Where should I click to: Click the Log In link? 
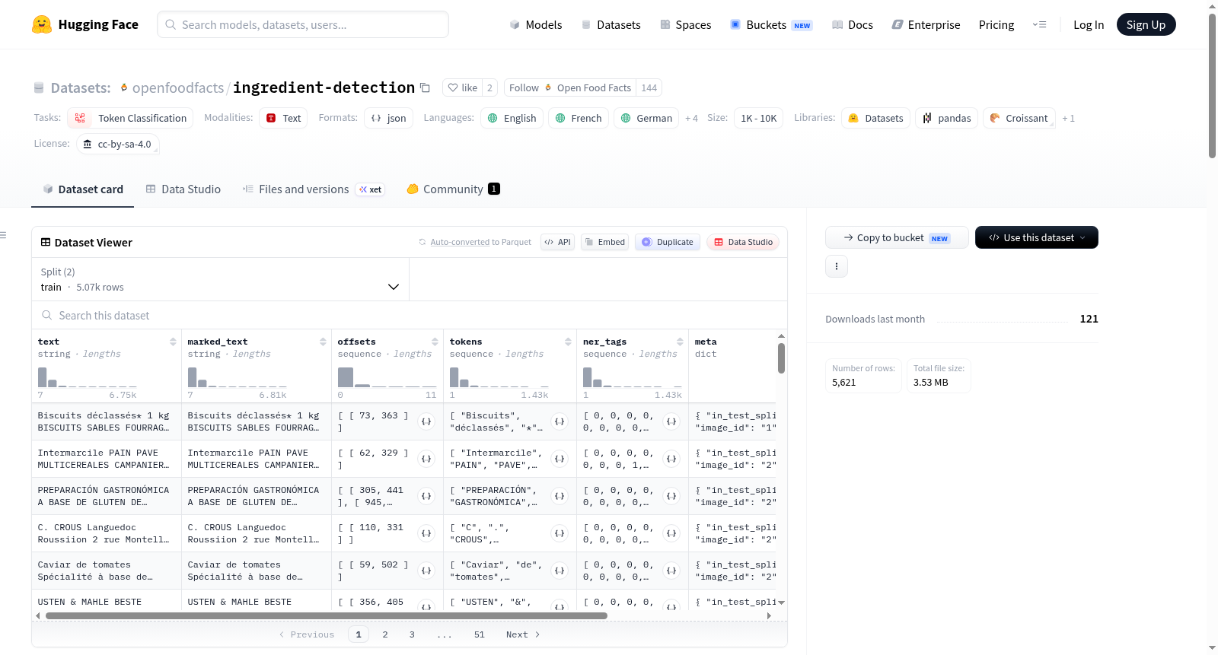pos(1089,24)
